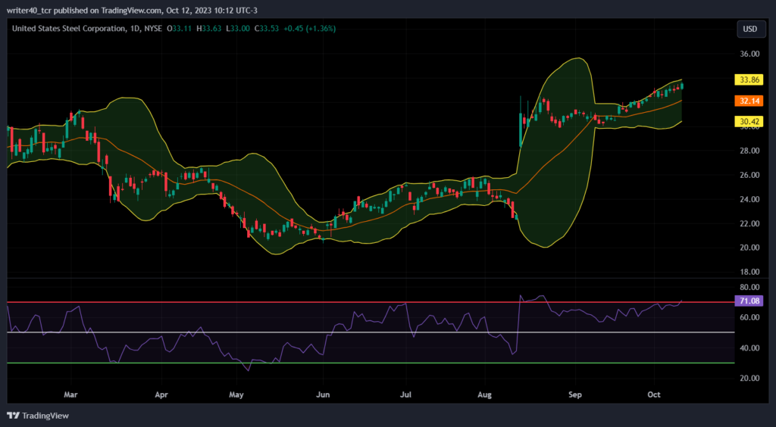Click the May label on time axis
The height and width of the screenshot is (427, 776).
pos(236,395)
